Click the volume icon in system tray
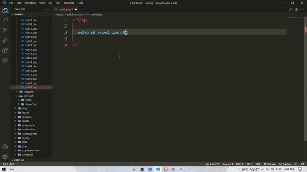Screen dimensions: 307x172 click(272, 169)
